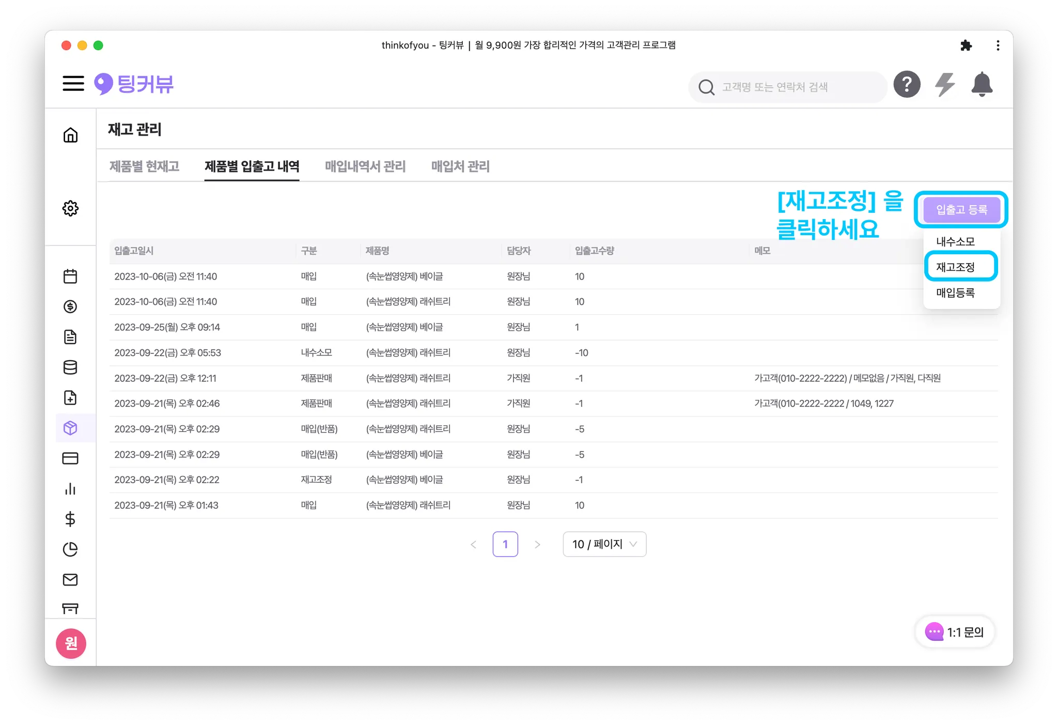
Task: Select 재고조정 from the dropdown menu
Action: tap(955, 267)
